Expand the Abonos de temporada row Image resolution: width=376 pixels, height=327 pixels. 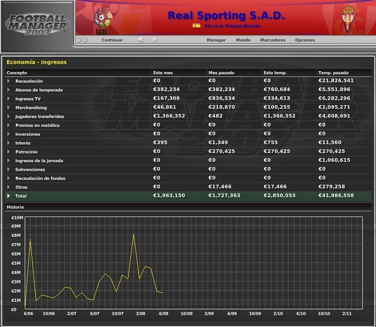(9, 90)
